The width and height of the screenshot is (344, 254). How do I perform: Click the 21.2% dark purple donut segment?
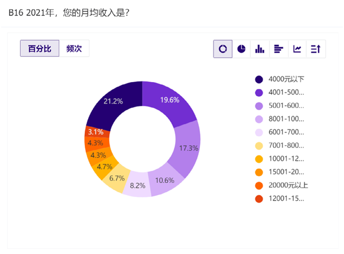pos(113,102)
